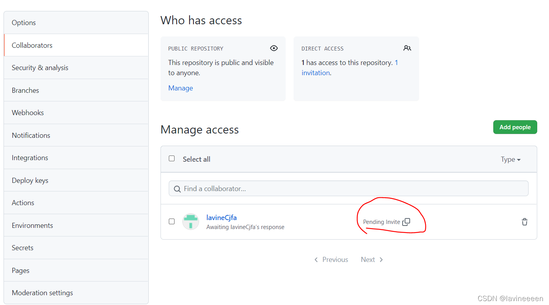This screenshot has height=305, width=549.
Task: Open lavineCjfa's avatar image
Action: click(191, 222)
